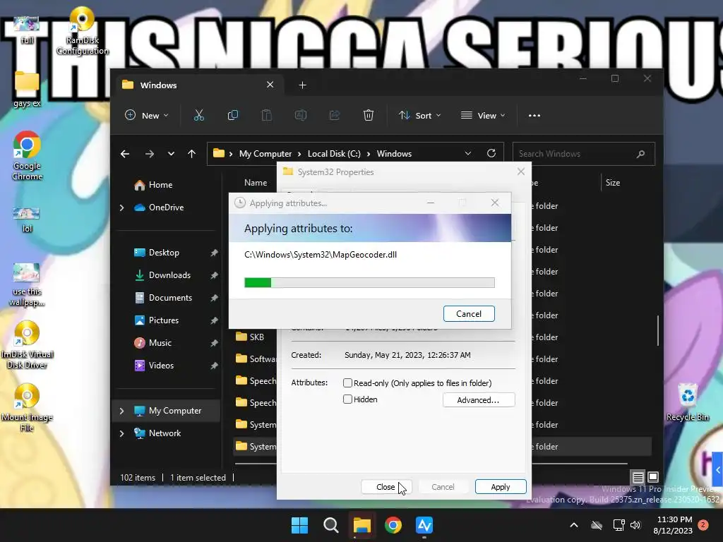Select Music in the navigation pane

pos(160,343)
